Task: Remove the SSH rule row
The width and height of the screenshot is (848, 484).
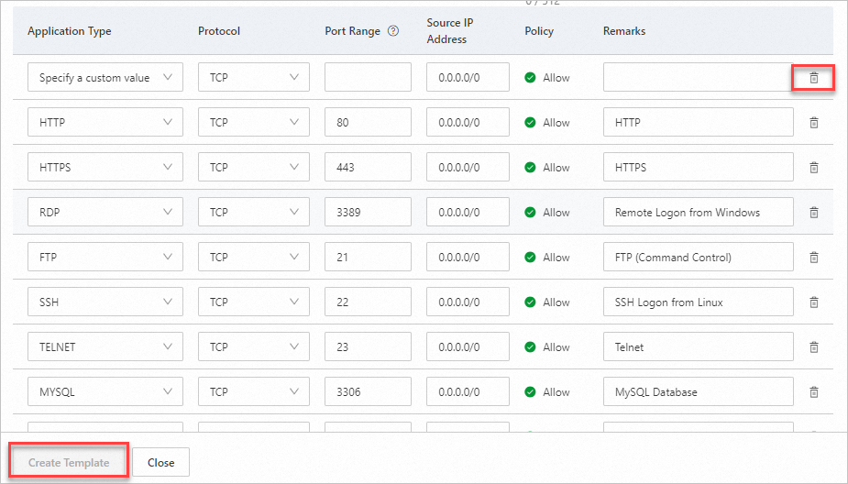Action: click(813, 302)
